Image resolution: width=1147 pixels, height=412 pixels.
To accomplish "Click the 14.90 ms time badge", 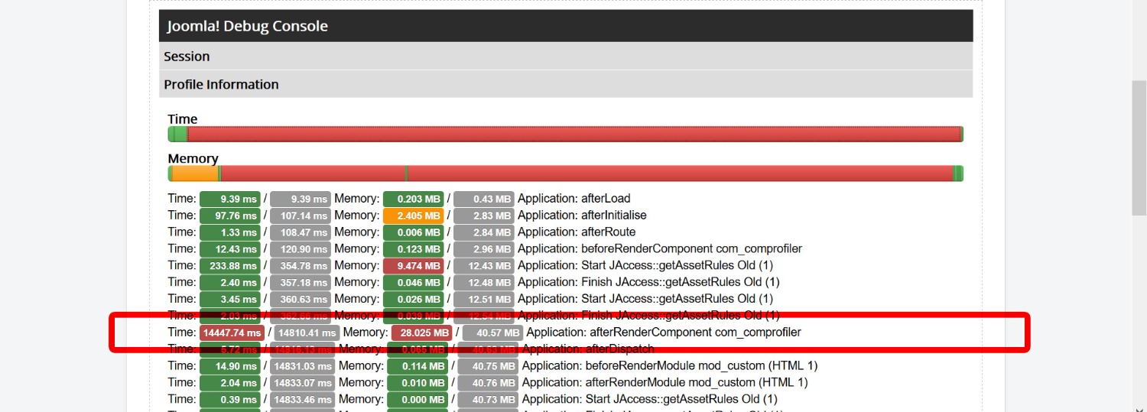I will click(x=230, y=367).
